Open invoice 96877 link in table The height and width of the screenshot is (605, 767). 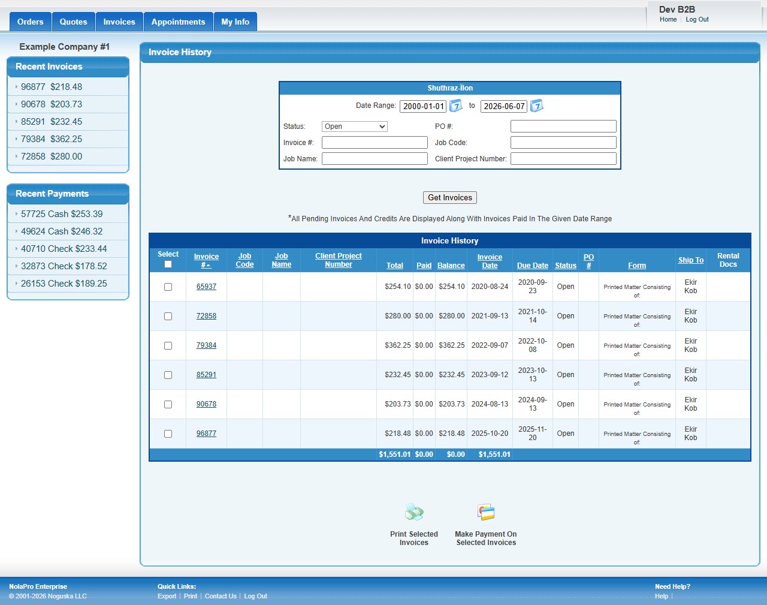tap(206, 434)
